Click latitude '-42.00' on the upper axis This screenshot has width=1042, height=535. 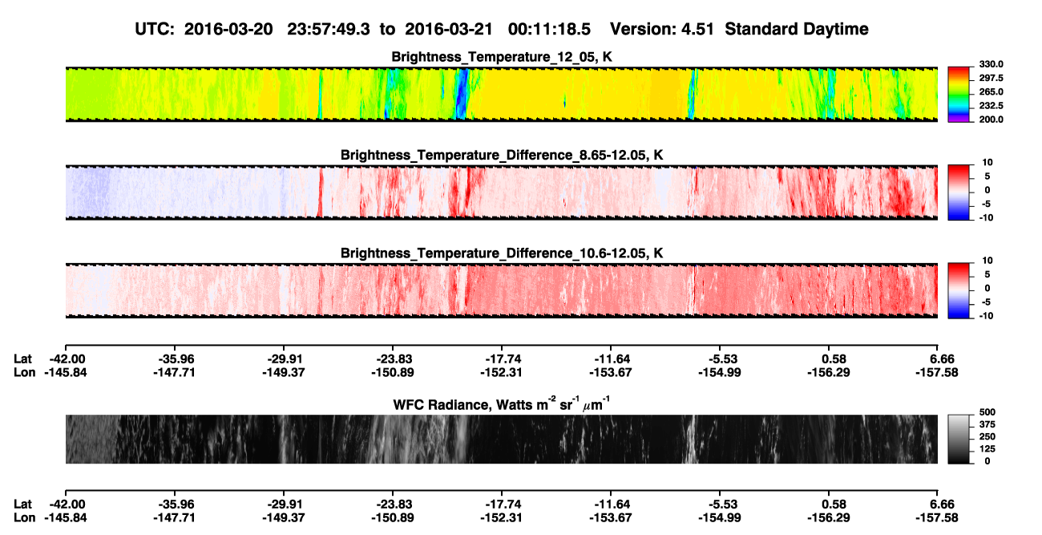pos(68,359)
